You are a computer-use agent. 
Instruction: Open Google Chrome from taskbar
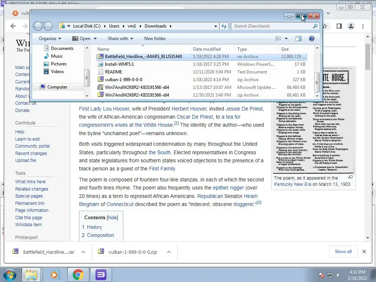(x=78, y=275)
